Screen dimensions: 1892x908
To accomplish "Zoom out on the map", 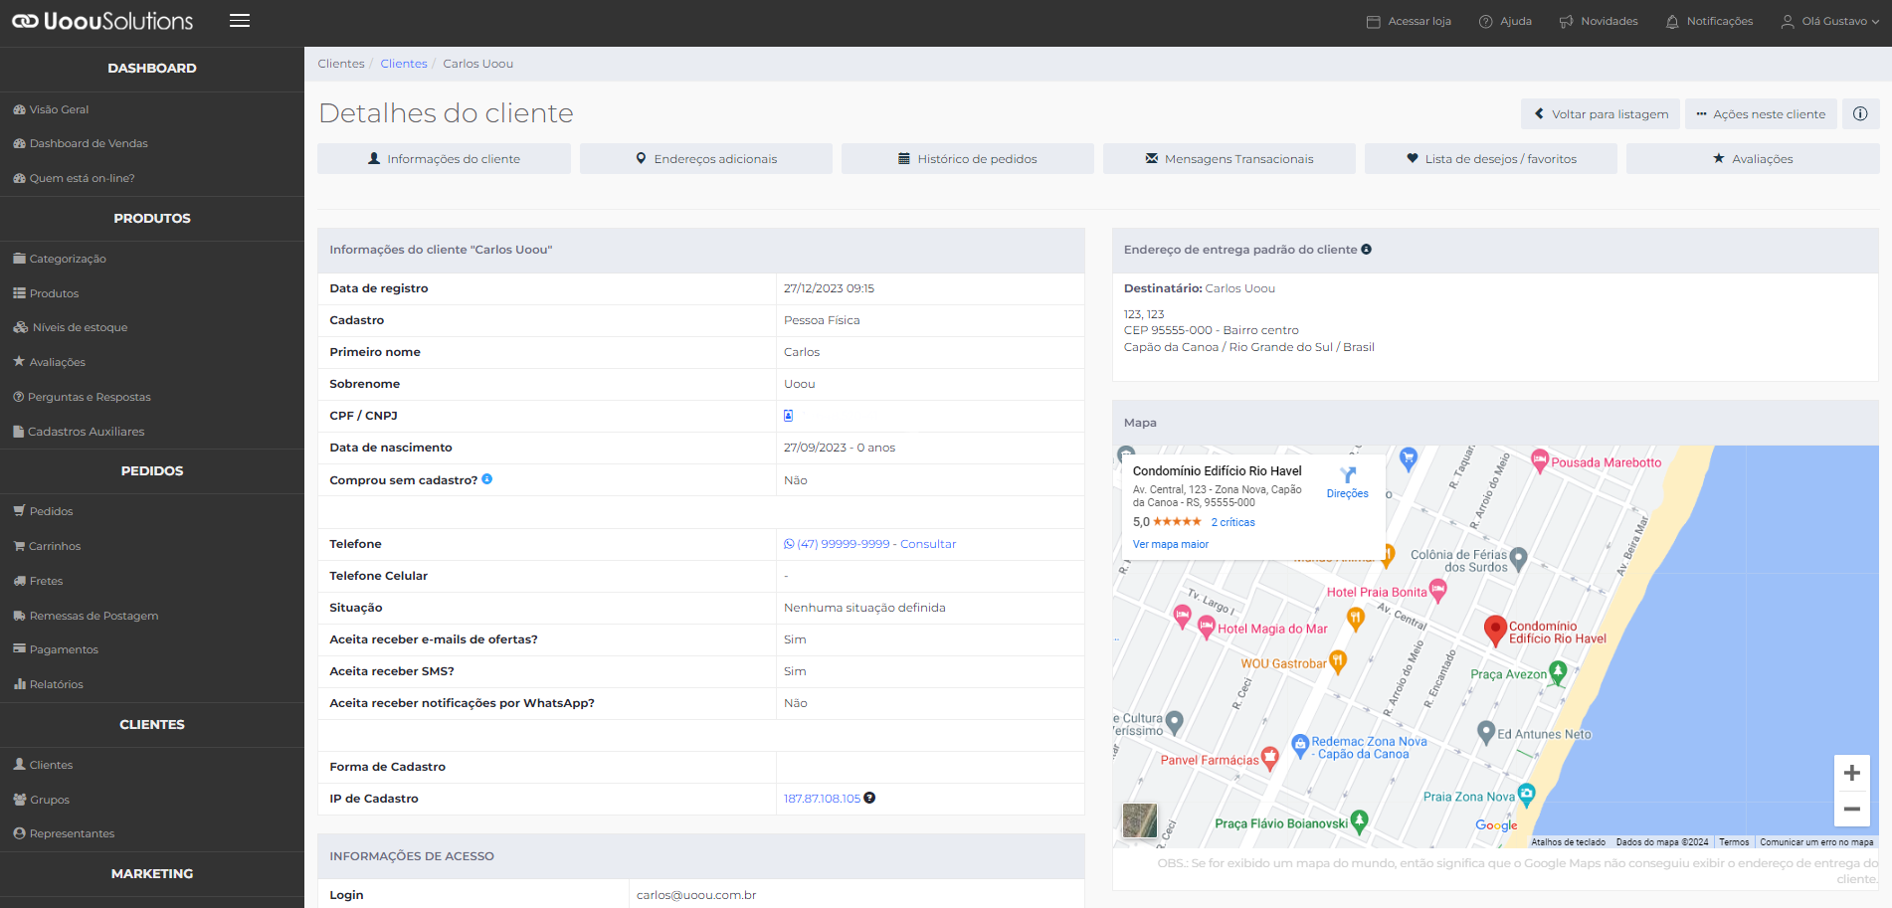I will click(x=1851, y=809).
